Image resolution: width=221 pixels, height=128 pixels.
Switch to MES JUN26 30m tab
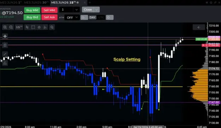(36, 2)
